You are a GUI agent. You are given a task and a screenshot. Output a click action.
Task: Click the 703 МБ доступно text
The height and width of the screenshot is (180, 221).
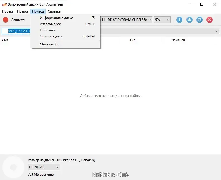41,174
